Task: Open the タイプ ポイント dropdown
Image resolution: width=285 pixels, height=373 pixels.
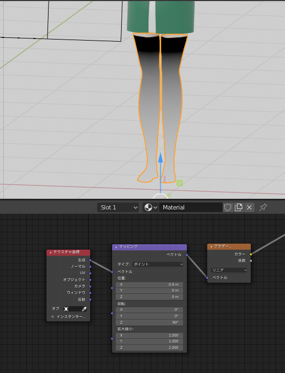Action: click(157, 265)
